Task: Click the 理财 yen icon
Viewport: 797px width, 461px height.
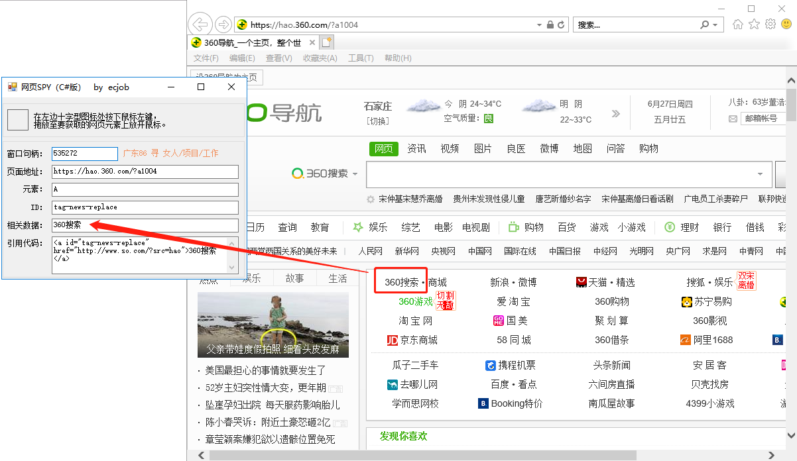Action: pos(670,227)
